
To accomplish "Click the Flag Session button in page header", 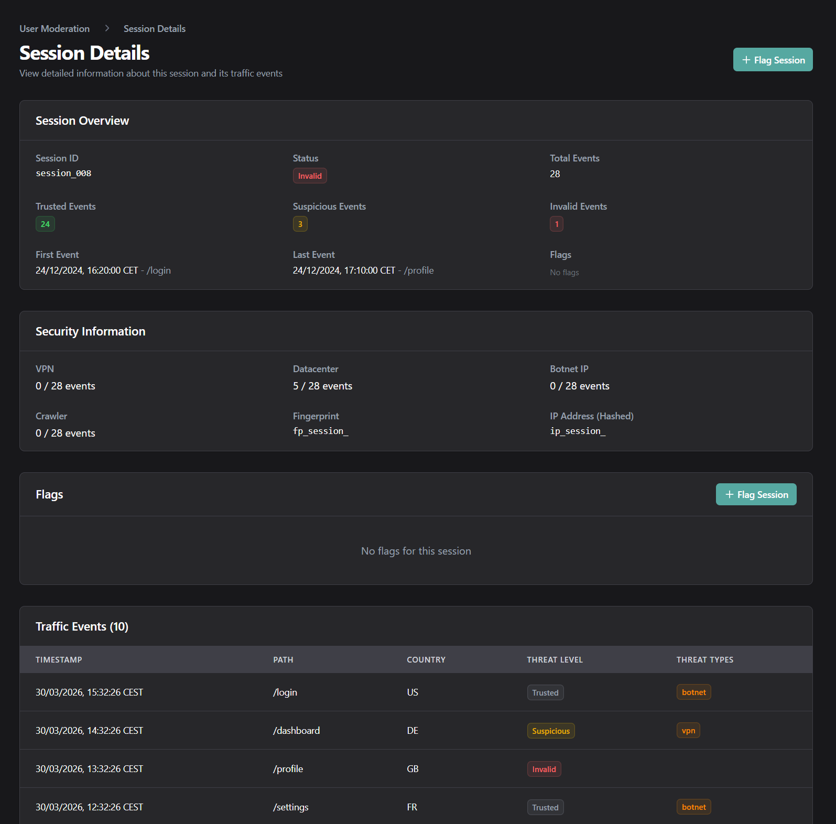I will pos(773,60).
